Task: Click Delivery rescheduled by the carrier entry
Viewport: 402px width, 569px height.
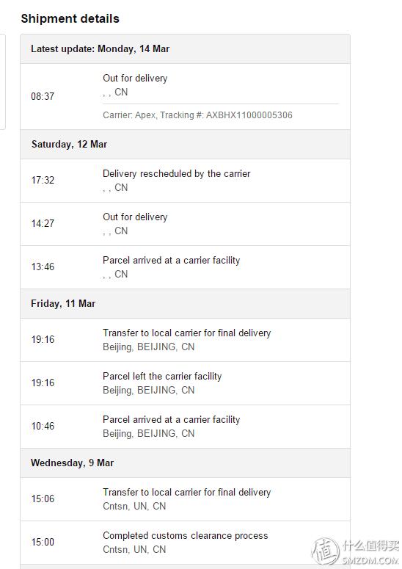Action: (x=186, y=181)
